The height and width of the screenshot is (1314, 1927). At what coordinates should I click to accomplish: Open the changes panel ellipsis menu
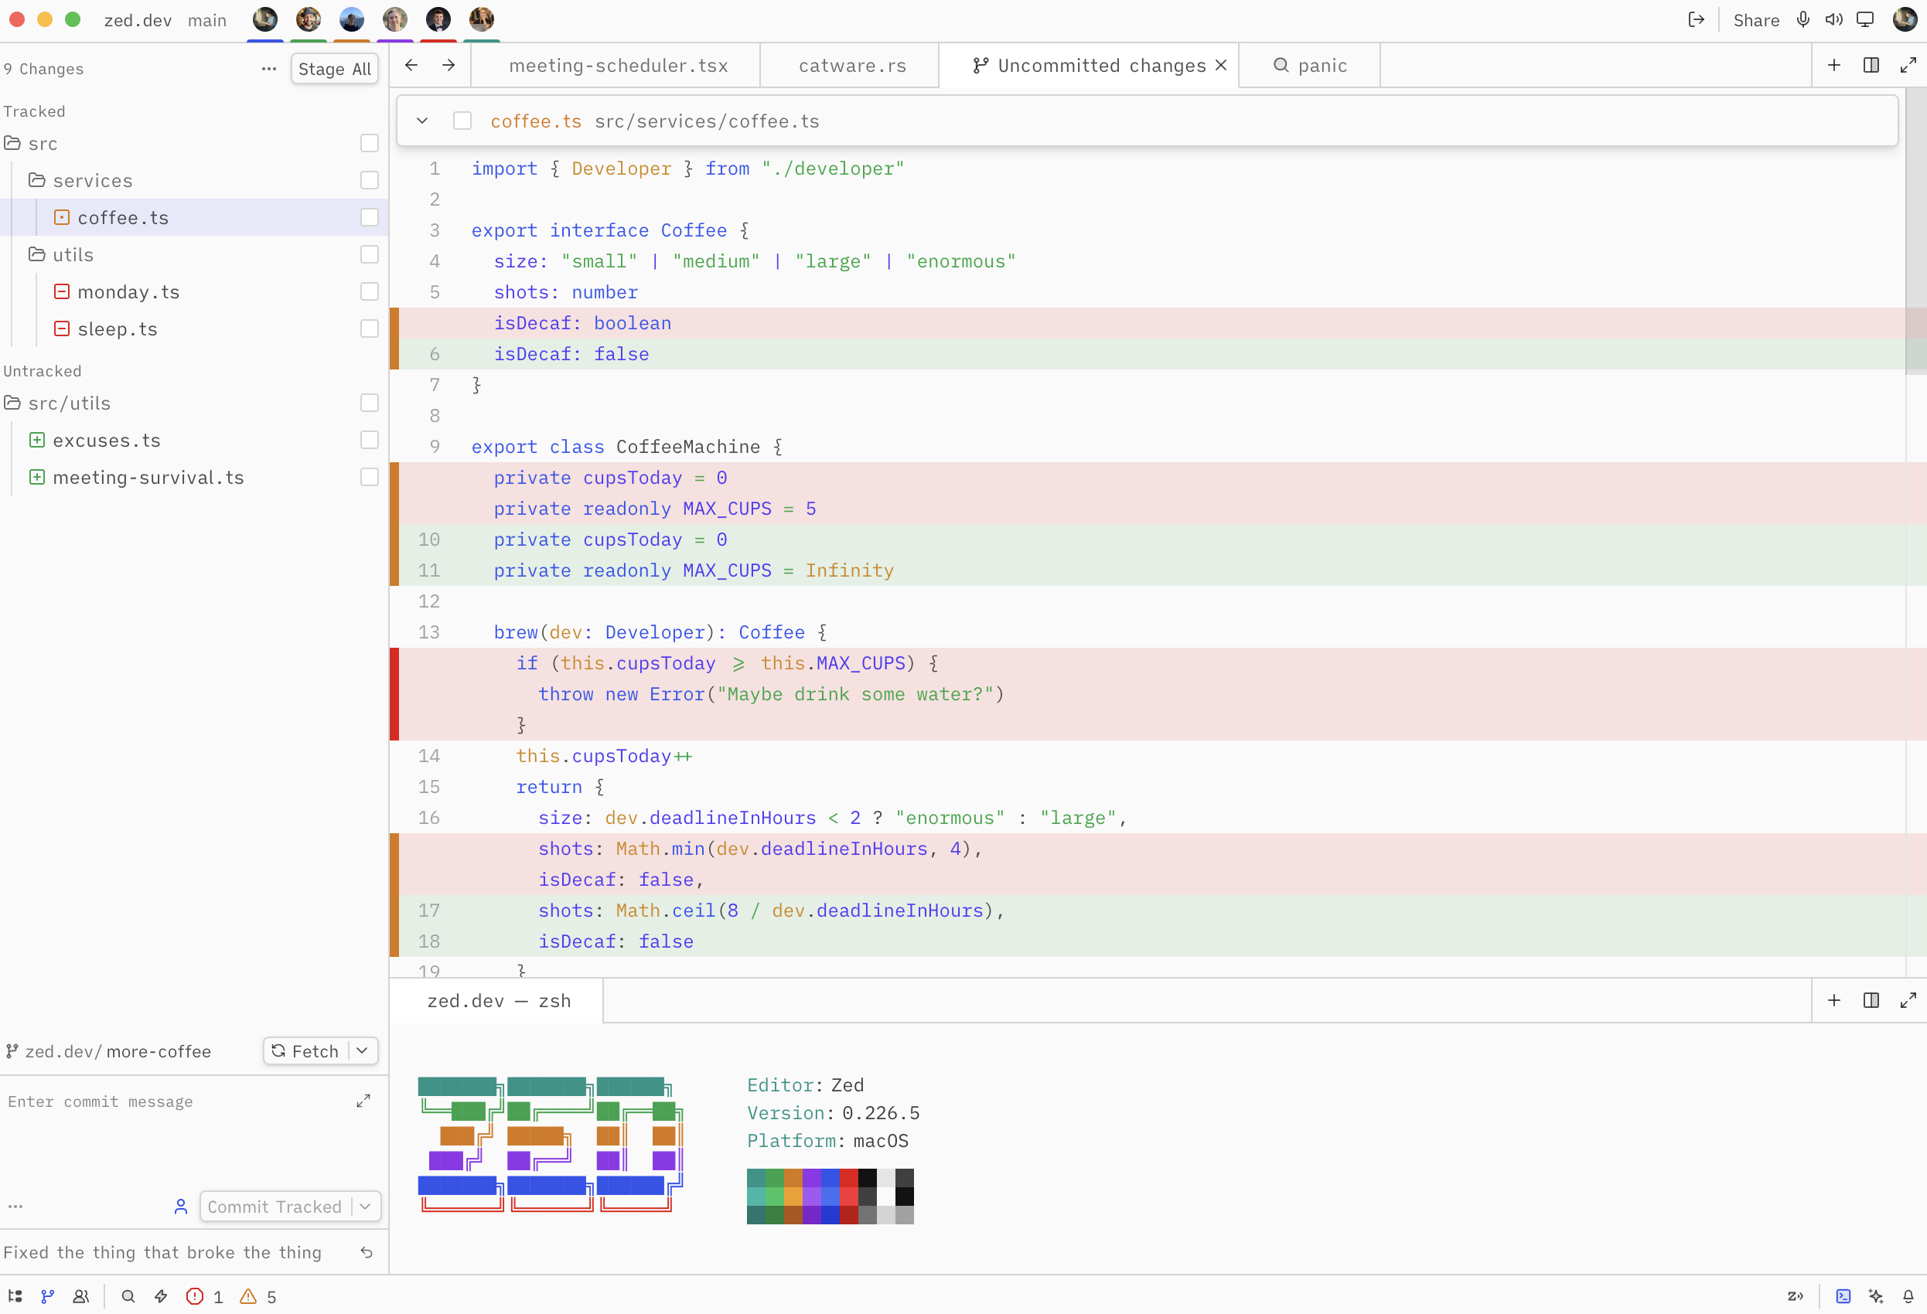coord(268,69)
